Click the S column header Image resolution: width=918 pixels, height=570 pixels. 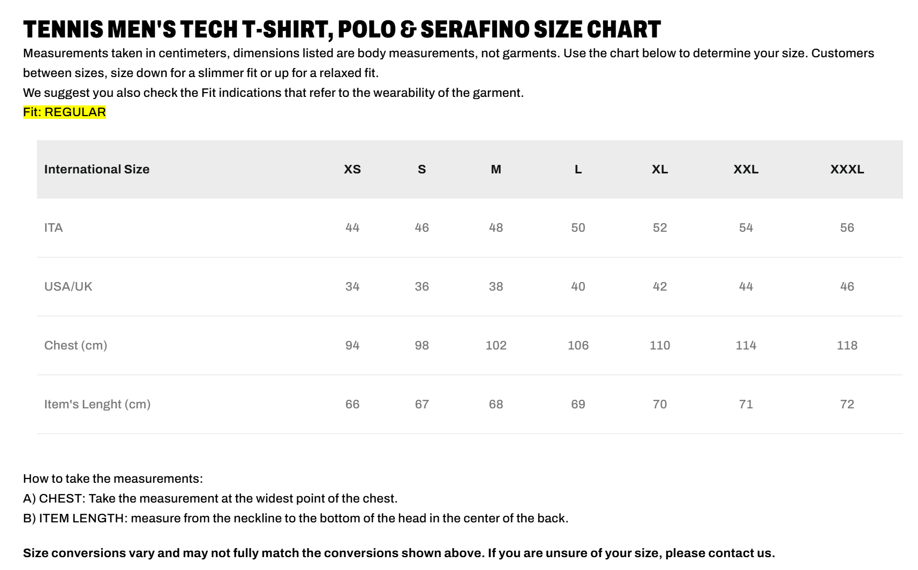(x=422, y=169)
